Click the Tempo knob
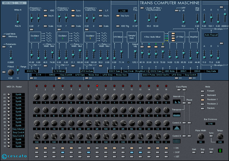This screenshot has height=161, width=229. 220,136
